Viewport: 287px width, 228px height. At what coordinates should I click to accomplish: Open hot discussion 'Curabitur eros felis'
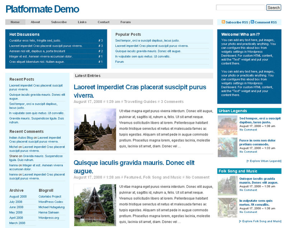pos(35,41)
